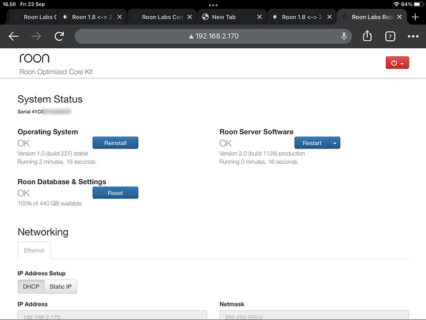Click the Networking heading

coord(43,232)
